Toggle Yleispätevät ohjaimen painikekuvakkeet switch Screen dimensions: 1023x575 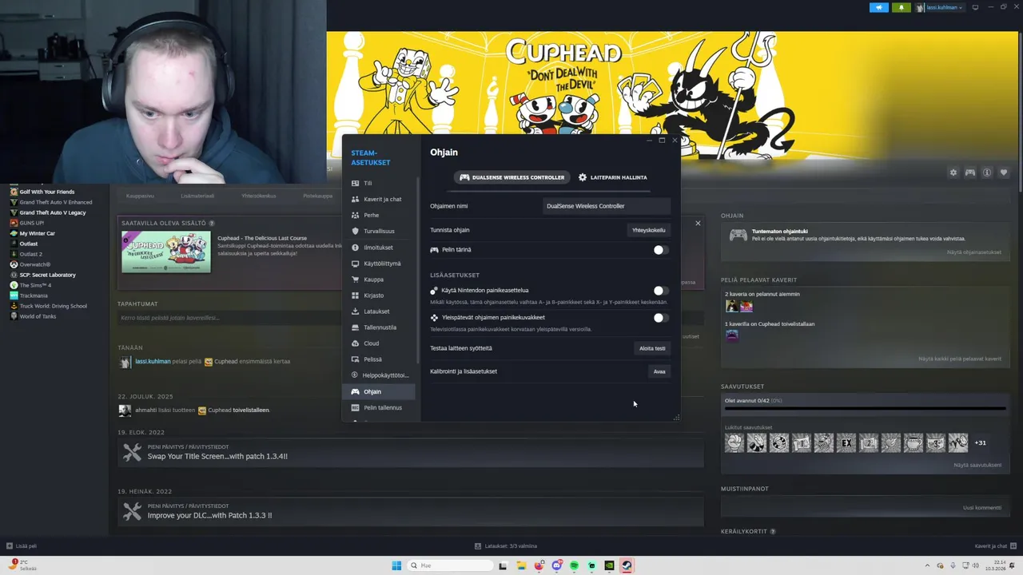(659, 318)
